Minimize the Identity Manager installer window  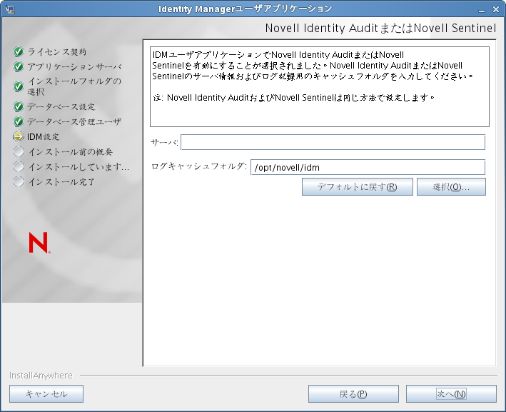pos(482,10)
